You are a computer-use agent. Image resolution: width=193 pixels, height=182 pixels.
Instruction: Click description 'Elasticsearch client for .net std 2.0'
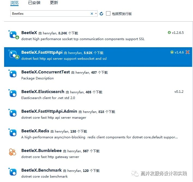(x=48, y=98)
